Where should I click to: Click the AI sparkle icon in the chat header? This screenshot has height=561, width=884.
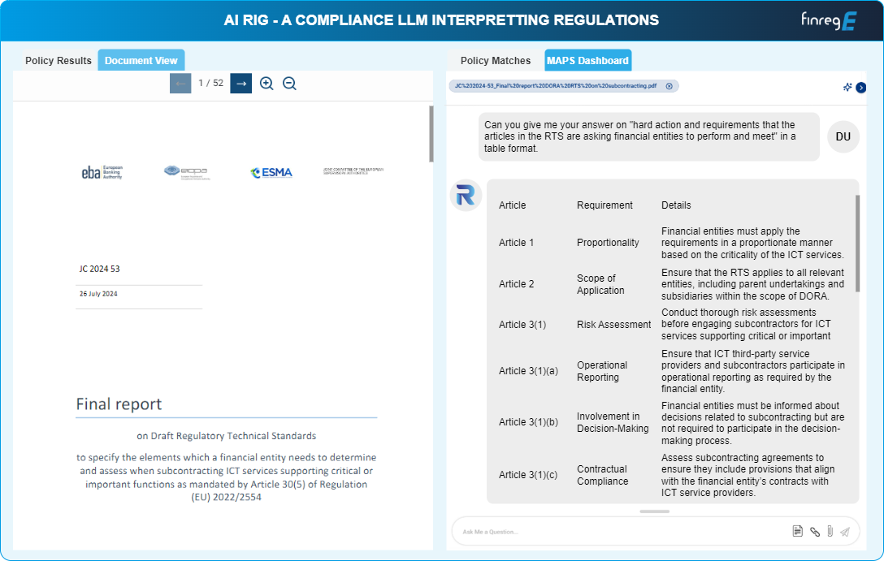click(x=847, y=88)
